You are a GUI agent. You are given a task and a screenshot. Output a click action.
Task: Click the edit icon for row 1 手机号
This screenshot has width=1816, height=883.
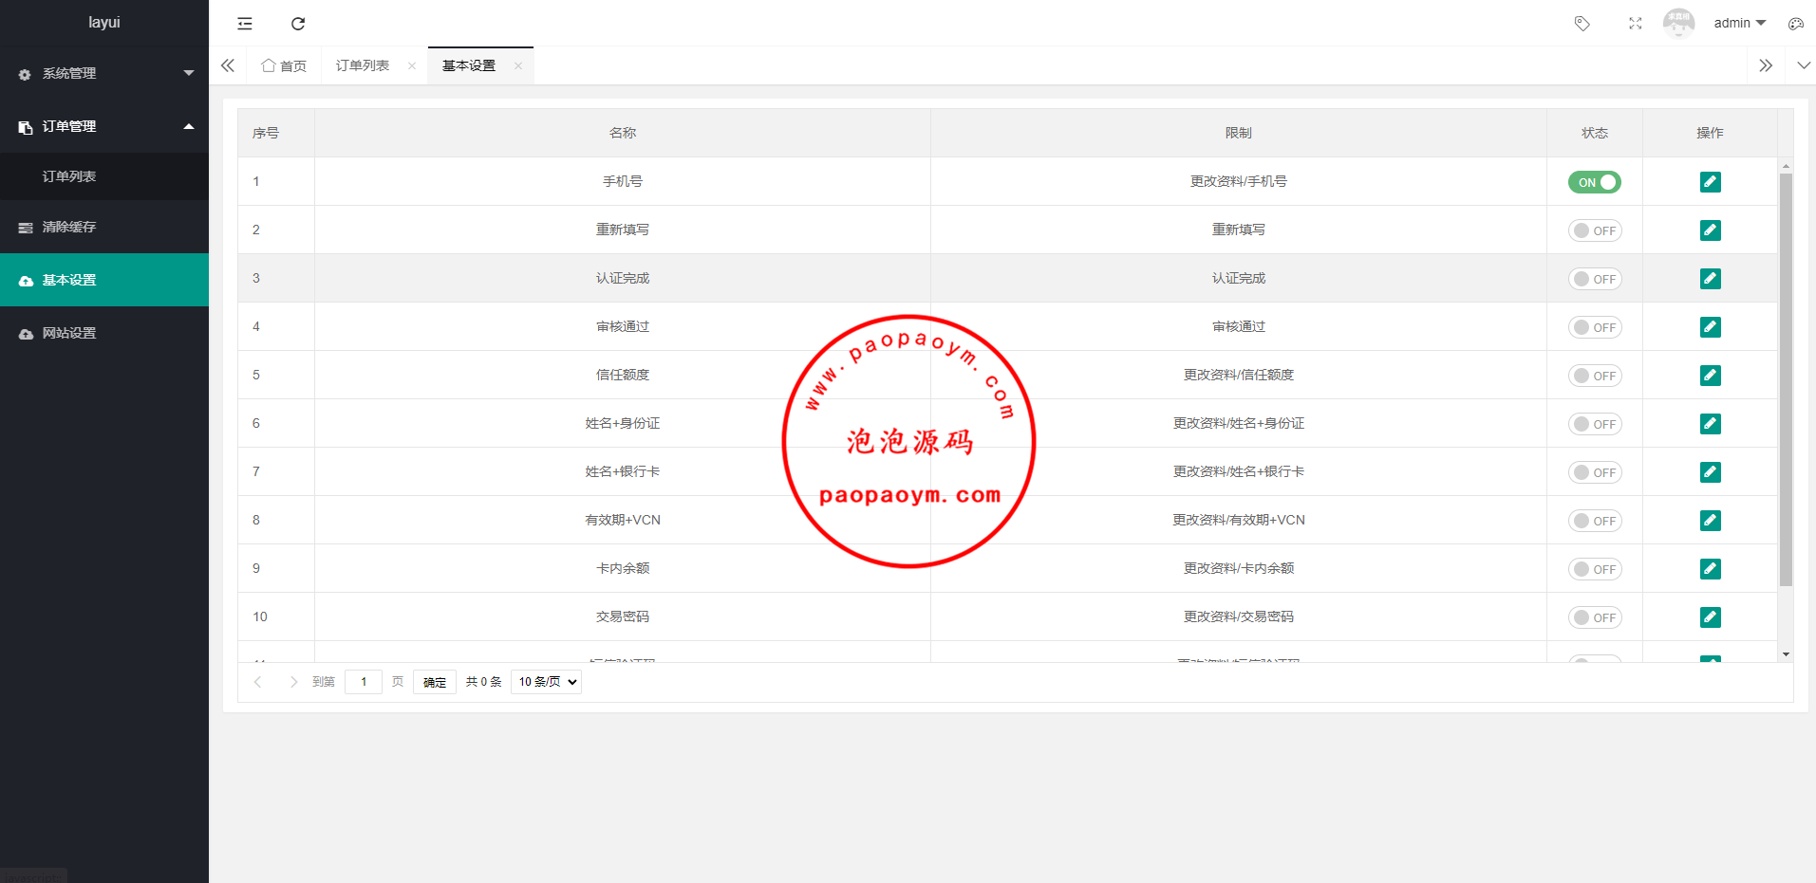point(1710,182)
